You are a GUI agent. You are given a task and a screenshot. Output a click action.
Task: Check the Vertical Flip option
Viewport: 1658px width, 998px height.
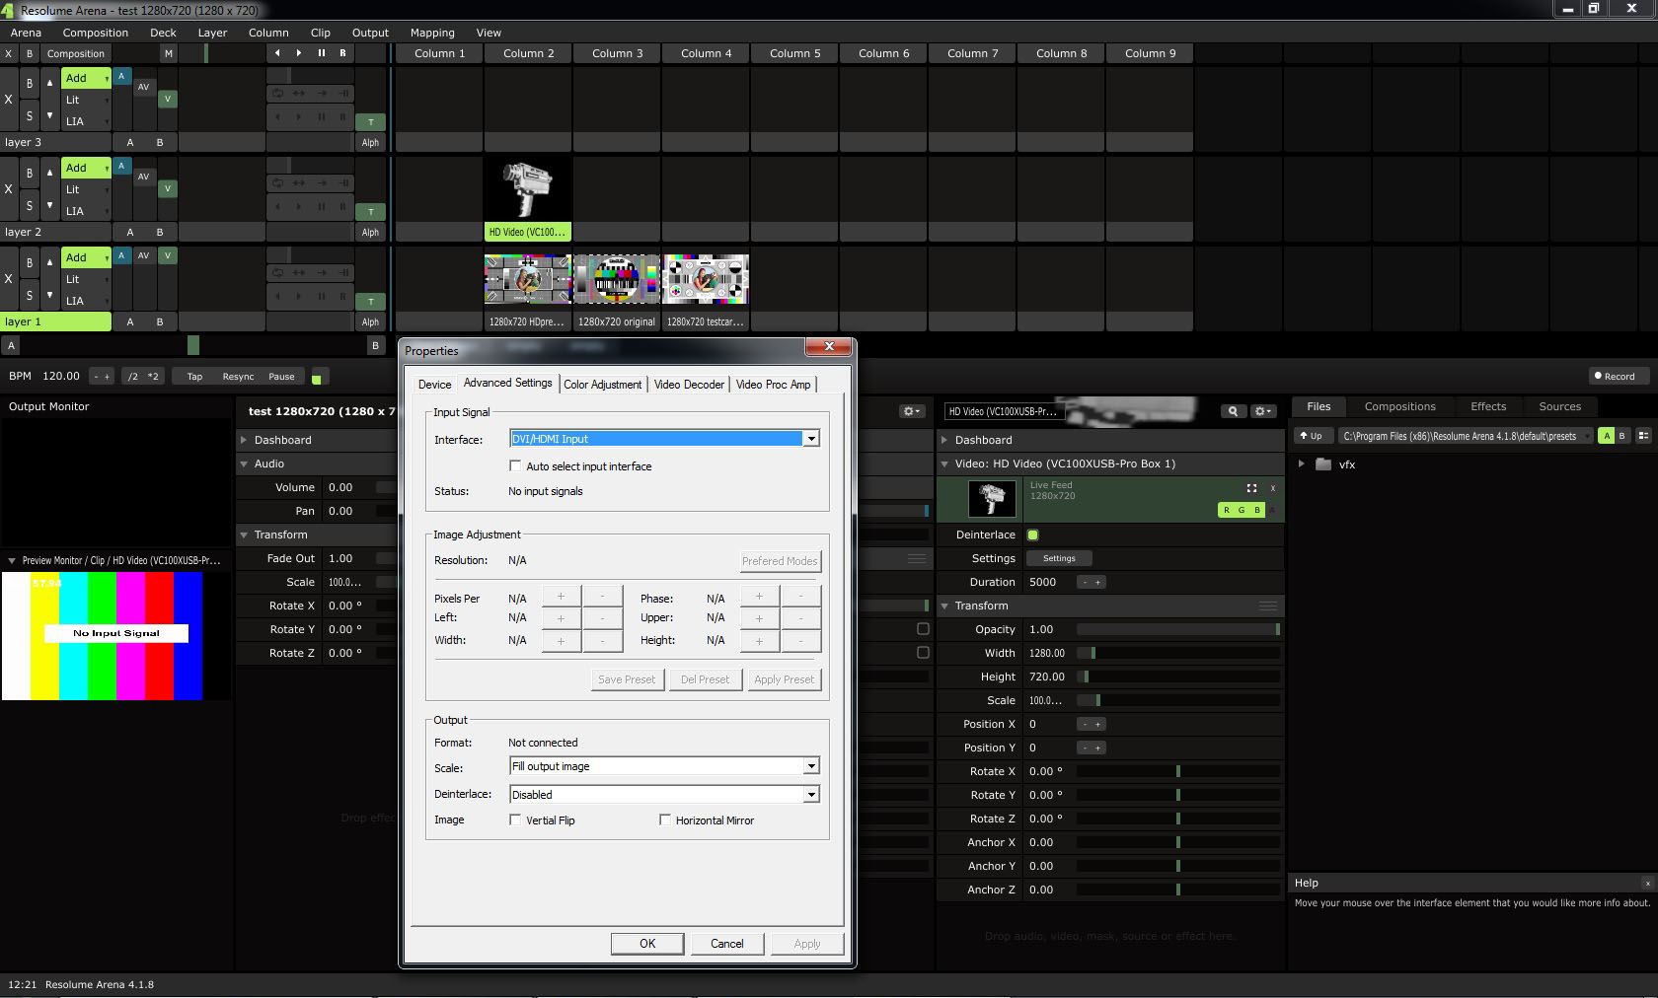pos(515,820)
